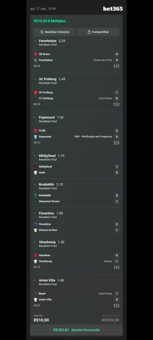Click status dot beside Midtjylland 1.70
Screen dimensions: 153x340
click(x=34, y=156)
